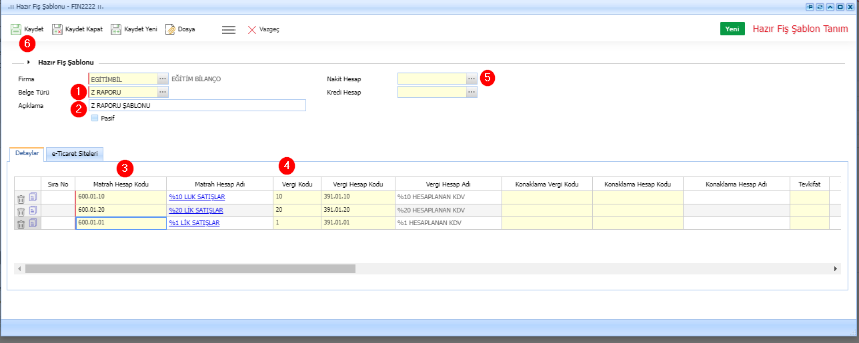
Task: Click the grid scrollbar left arrow
Action: pos(19,268)
